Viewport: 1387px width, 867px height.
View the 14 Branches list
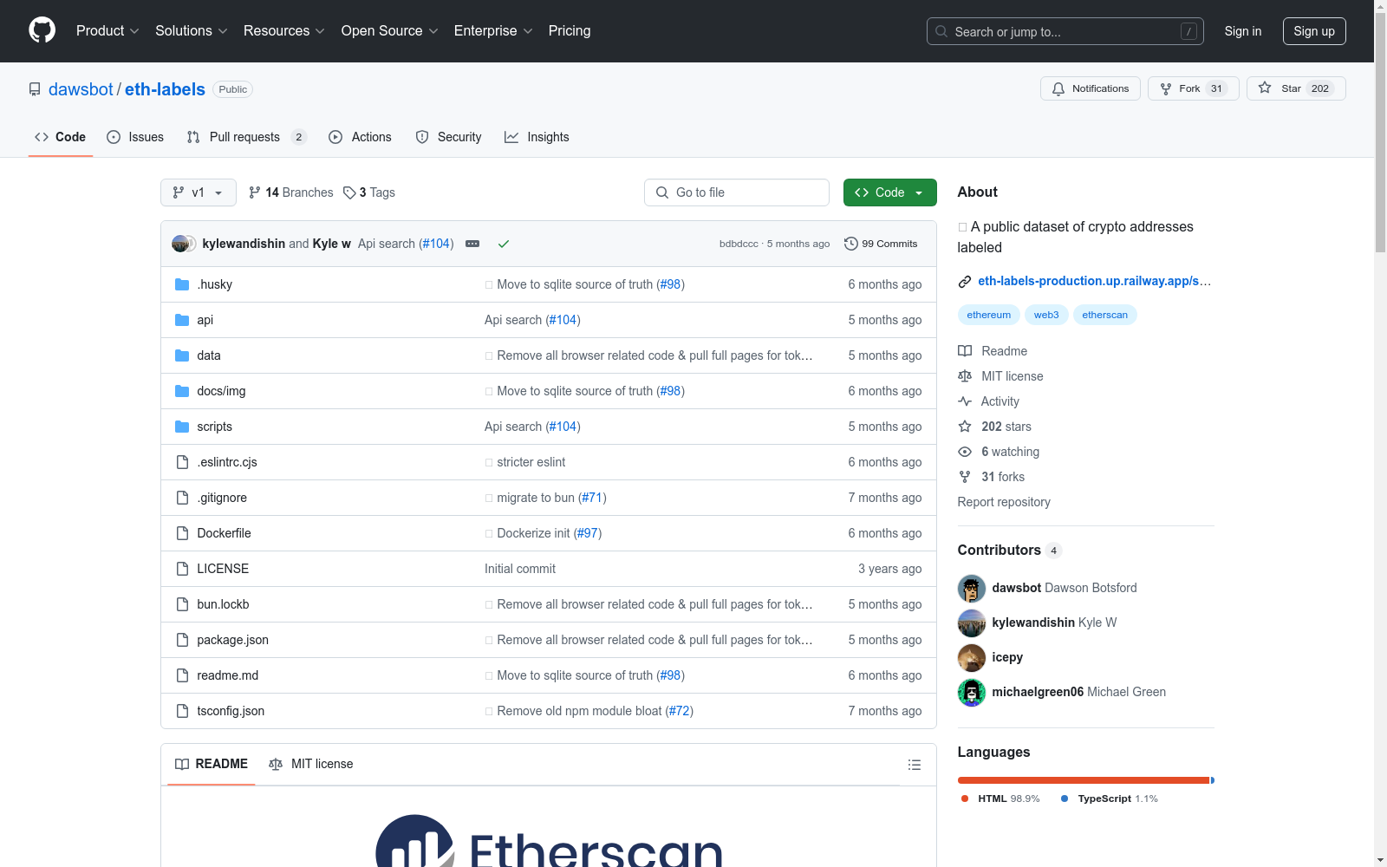click(291, 192)
